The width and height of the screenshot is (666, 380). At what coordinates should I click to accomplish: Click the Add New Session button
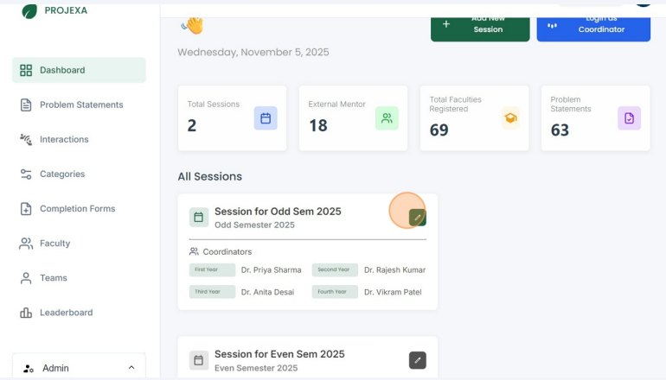coord(480,26)
